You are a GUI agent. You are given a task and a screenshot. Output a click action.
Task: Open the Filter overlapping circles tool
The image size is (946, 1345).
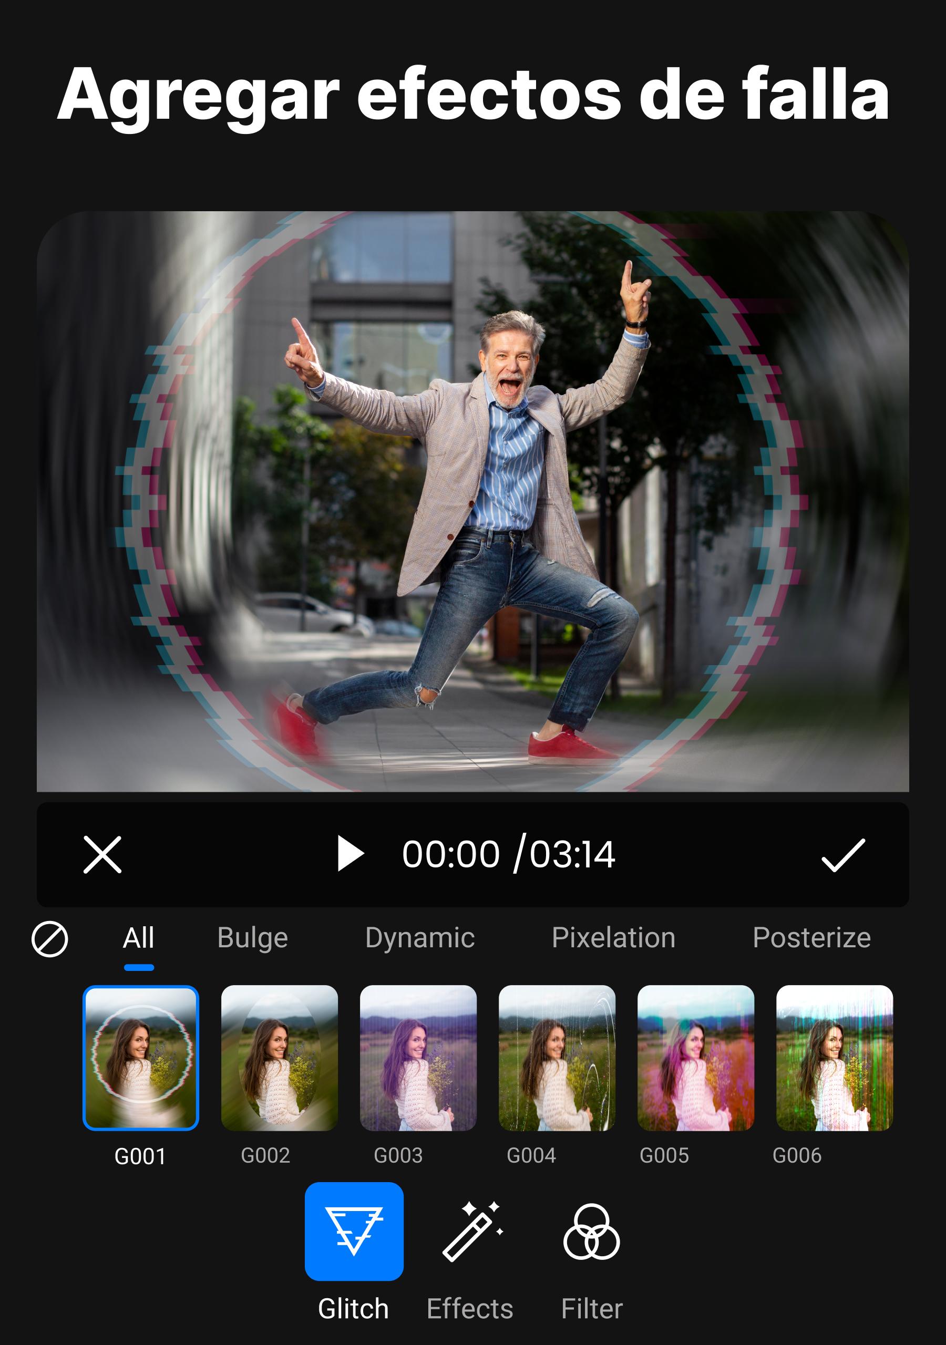[x=591, y=1232]
